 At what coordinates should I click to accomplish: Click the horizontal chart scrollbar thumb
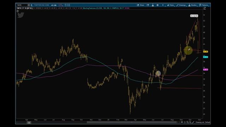132,122
